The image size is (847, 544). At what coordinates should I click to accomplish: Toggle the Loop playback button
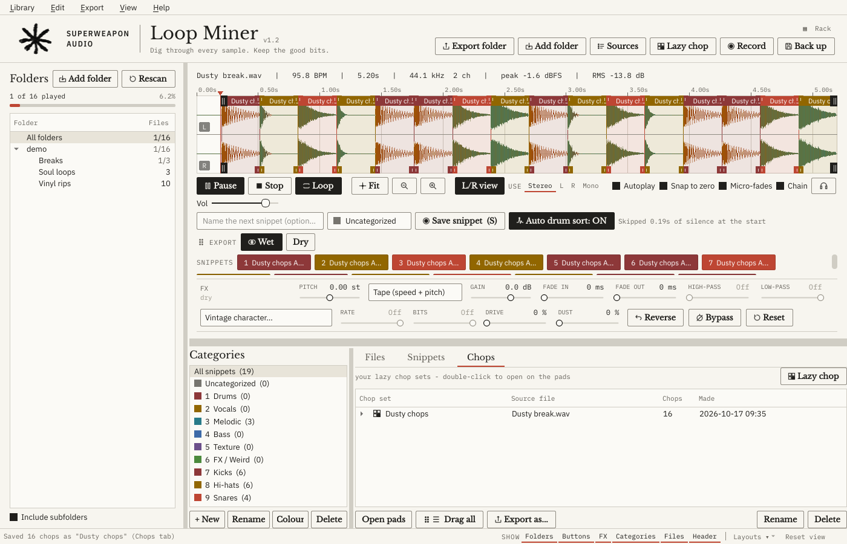tap(318, 186)
